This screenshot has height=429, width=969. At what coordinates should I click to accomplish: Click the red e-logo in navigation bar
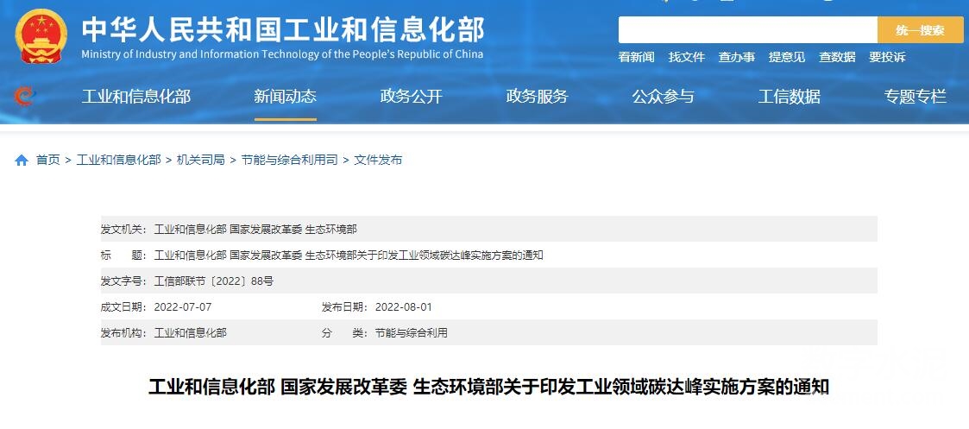[x=24, y=97]
